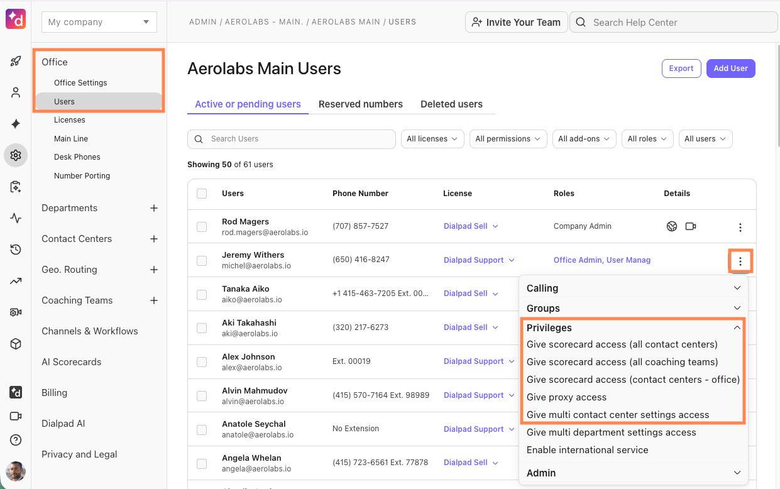
Task: Tick the checkbox for Alex Johnson
Action: tap(202, 362)
